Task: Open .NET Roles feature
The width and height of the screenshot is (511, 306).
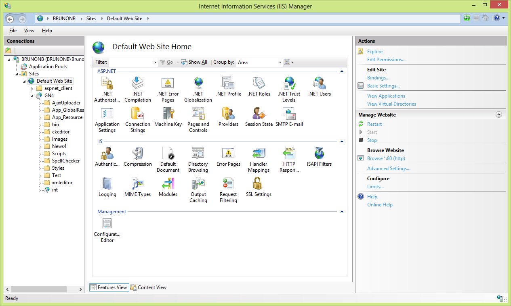Action: [259, 87]
